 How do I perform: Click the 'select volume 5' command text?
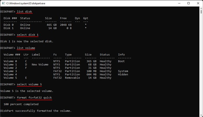pos(29,84)
